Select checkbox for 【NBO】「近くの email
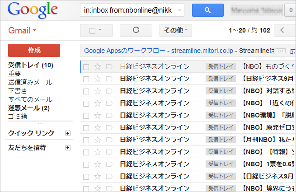The width and height of the screenshot is (296, 192). [x=86, y=103]
